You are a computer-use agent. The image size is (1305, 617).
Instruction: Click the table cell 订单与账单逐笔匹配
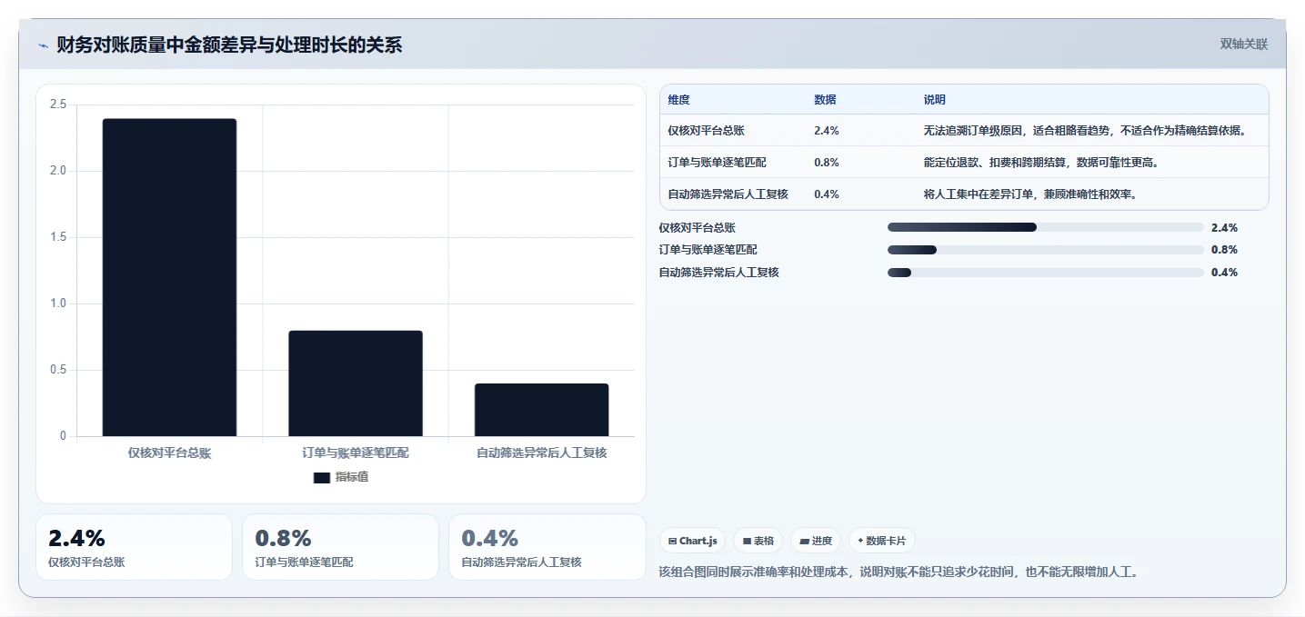(717, 163)
